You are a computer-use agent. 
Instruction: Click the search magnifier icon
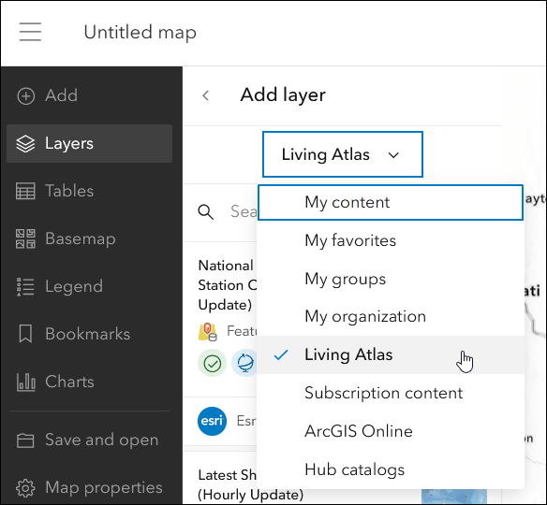[x=205, y=211]
